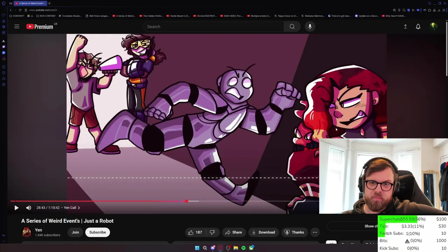Viewport: 448px width, 252px height.
Task: Send Thanks to the creator
Action: pos(294,232)
